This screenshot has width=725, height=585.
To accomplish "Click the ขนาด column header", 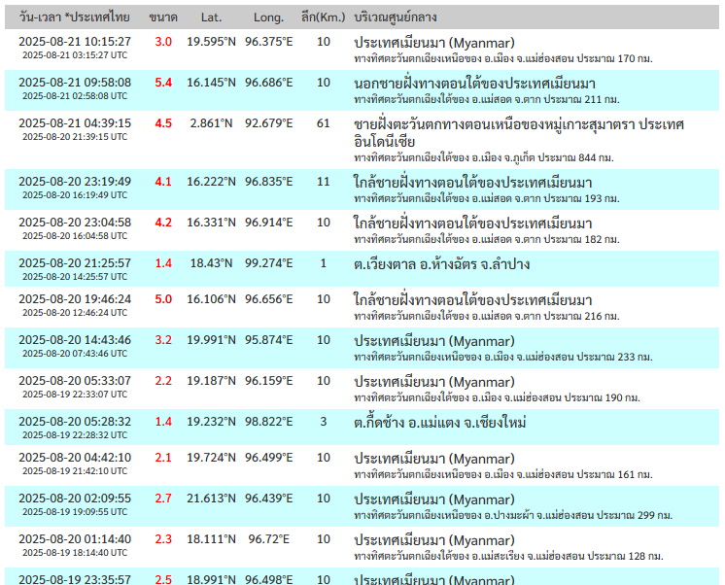I will tap(163, 17).
